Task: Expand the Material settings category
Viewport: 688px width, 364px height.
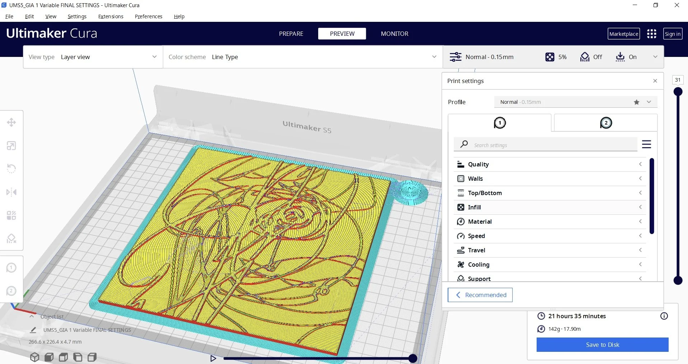Action: tap(550, 222)
